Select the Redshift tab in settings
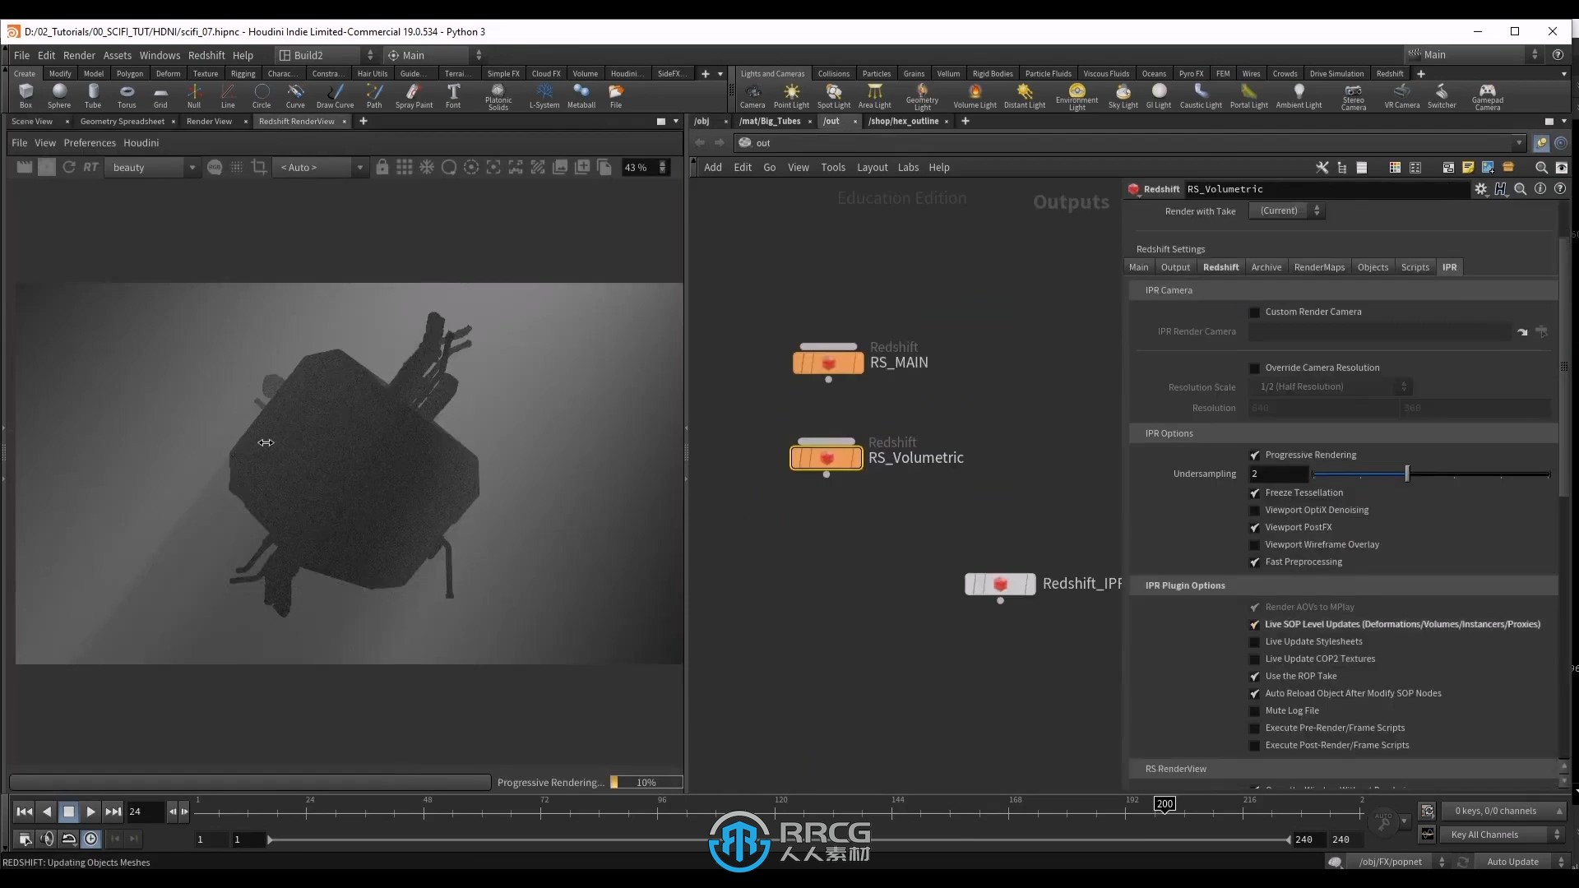Image resolution: width=1579 pixels, height=888 pixels. click(1220, 266)
